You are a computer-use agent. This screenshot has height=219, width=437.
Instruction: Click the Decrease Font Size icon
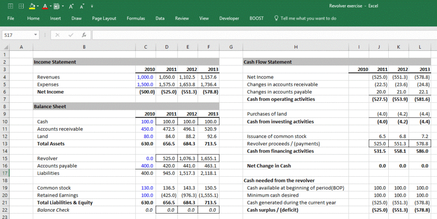click(82, 6)
